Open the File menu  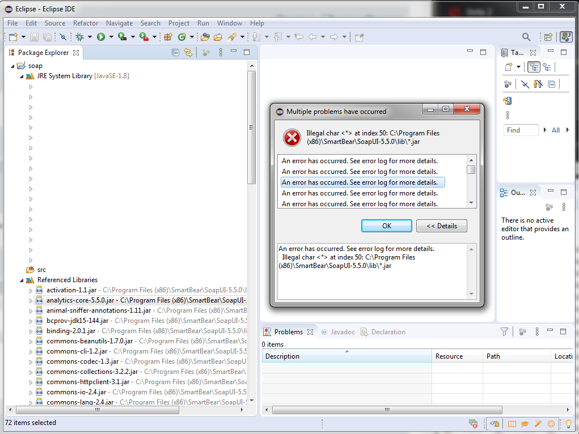12,23
